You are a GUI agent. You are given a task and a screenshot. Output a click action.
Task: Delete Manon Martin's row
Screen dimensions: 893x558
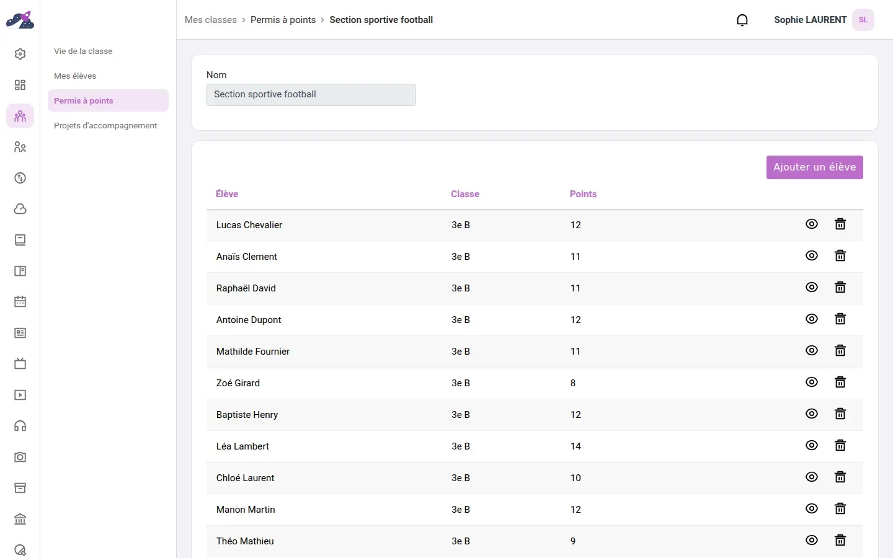tap(840, 509)
